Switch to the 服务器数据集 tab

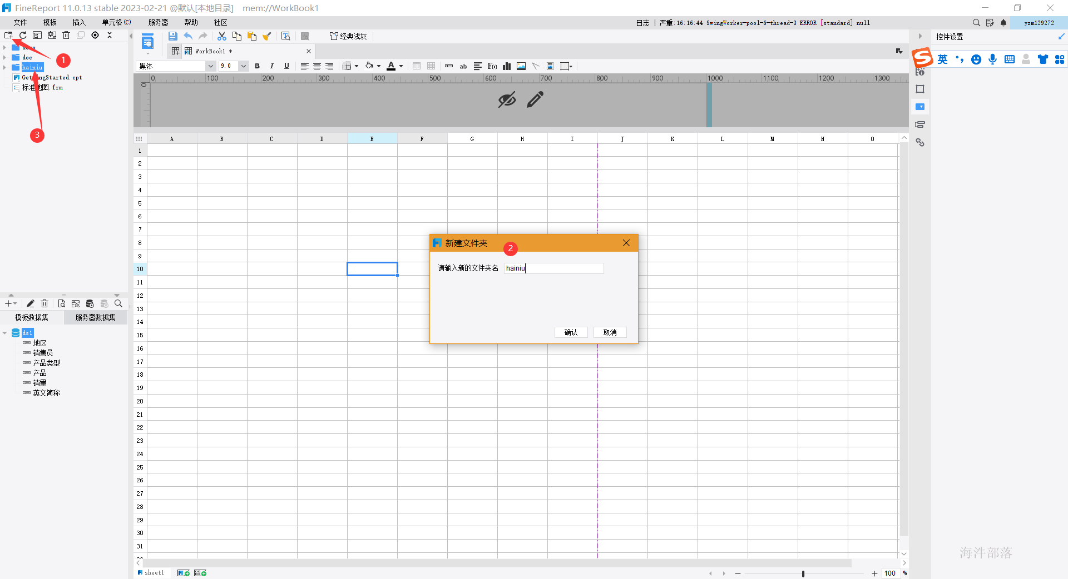96,317
